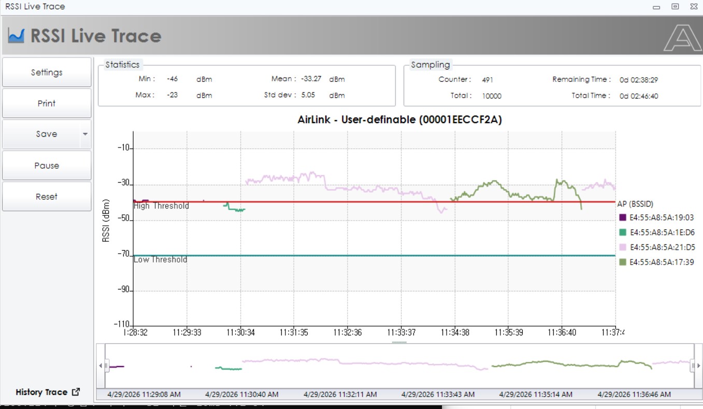This screenshot has width=703, height=409.
Task: Maximize the RSSI Live Trace window
Action: (675, 7)
